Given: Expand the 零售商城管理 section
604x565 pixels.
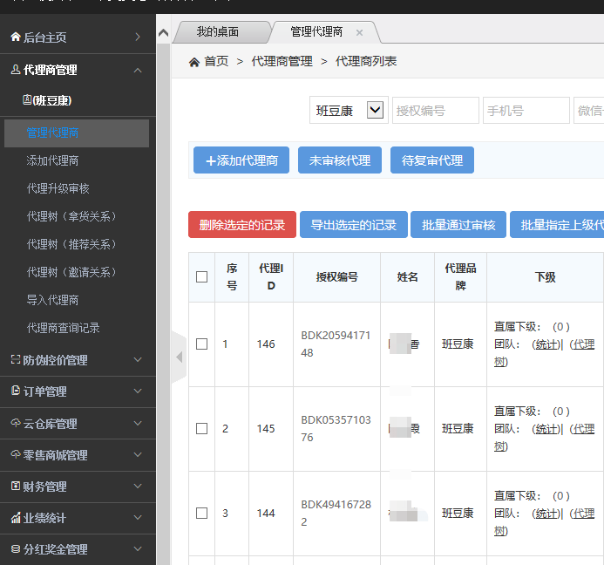Looking at the screenshot, I should pos(138,455).
